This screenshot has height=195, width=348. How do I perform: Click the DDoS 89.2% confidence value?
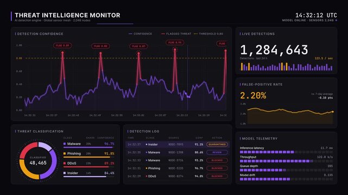[109, 164]
